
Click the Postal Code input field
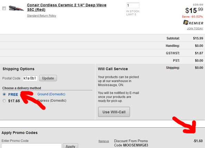point(30,78)
